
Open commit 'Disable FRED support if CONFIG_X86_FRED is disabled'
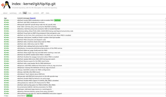(x=38, y=81)
